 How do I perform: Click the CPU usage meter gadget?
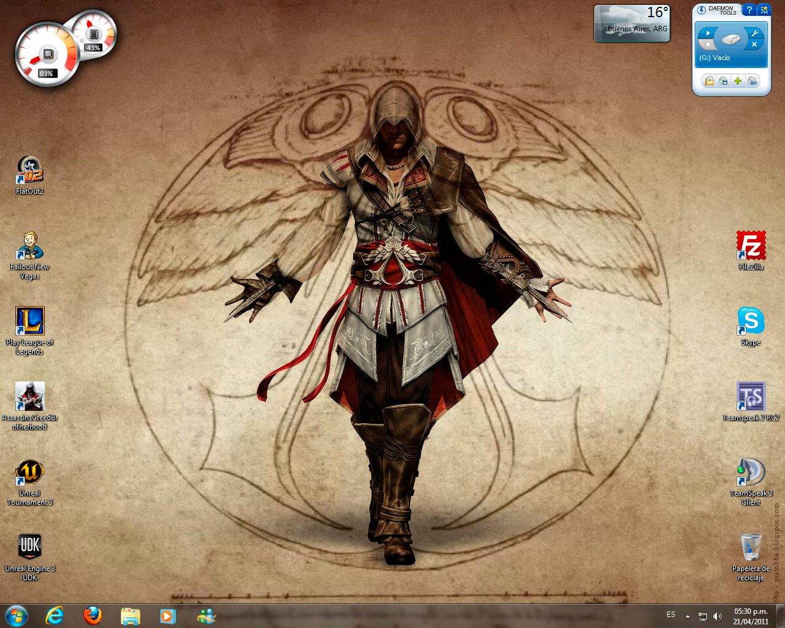(x=46, y=55)
